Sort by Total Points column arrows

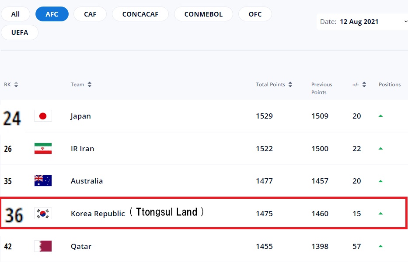click(290, 85)
